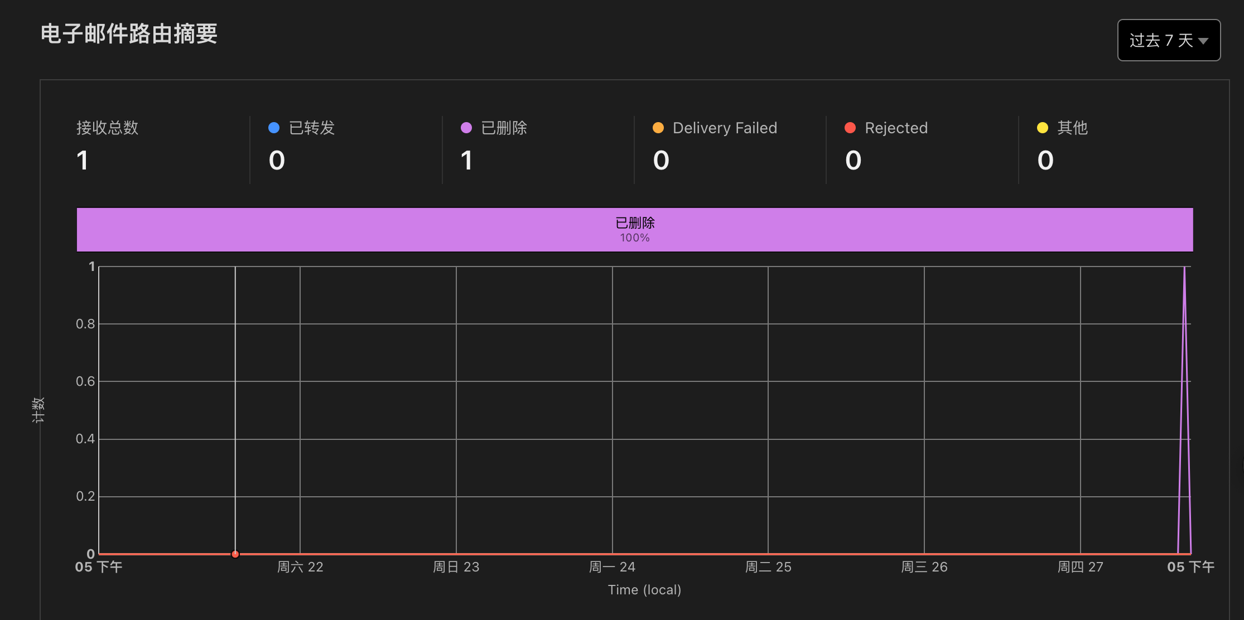Click the 周六 22 axis label
The width and height of the screenshot is (1244, 620).
click(x=300, y=567)
